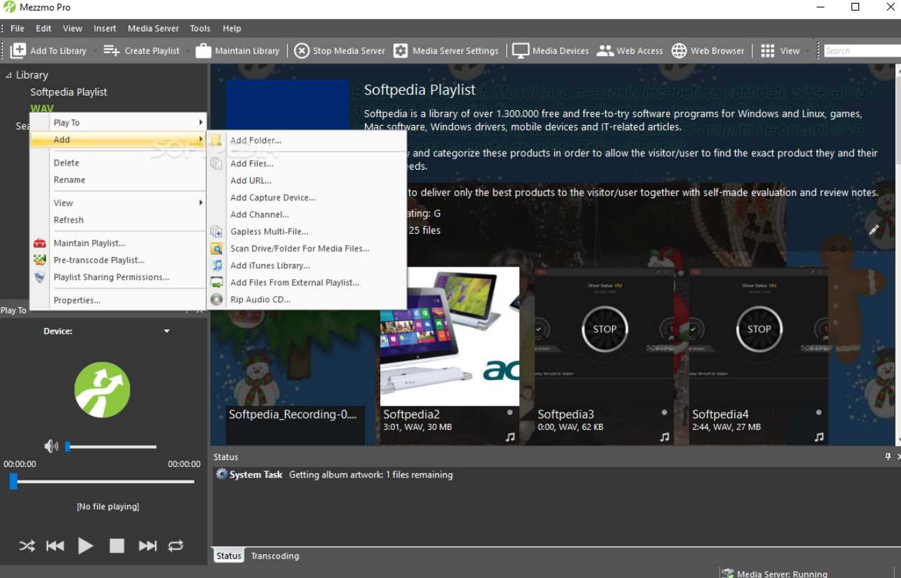Toggle repeat playback

(176, 546)
